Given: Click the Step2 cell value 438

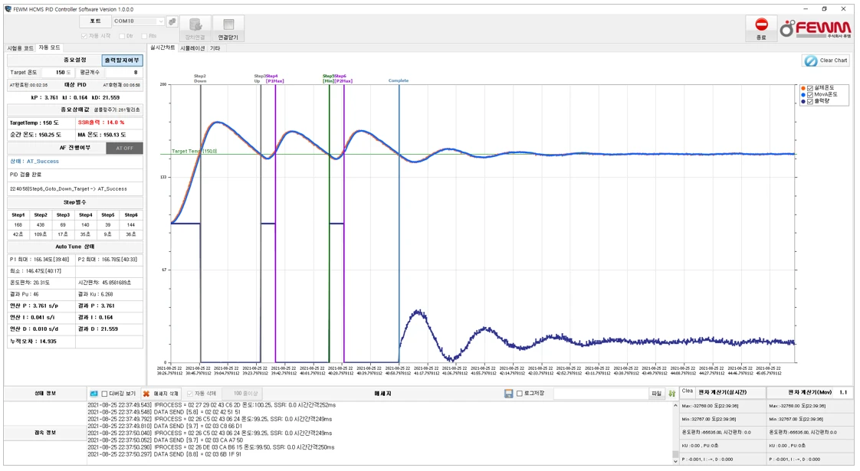Looking at the screenshot, I should pyautogui.click(x=41, y=225).
